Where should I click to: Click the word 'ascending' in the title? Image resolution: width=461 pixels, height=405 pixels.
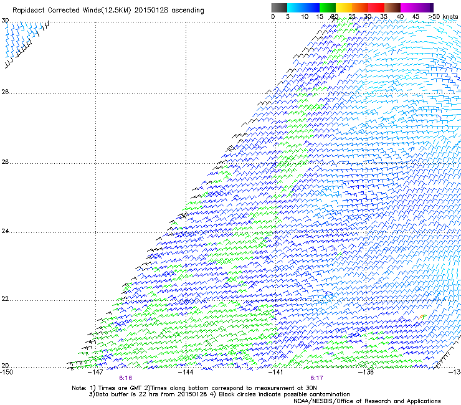tap(188, 11)
